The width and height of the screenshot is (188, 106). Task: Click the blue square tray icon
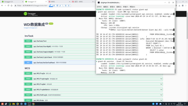click(157, 104)
